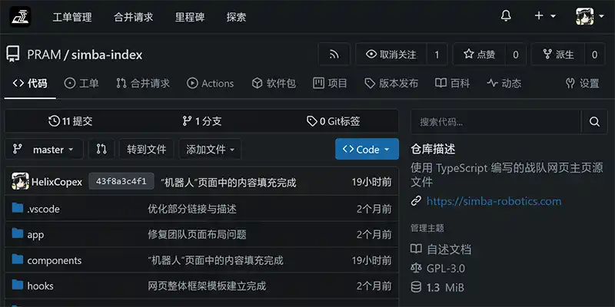Switch to the 版本发布 tab
Screen dimensions: 615x307
tap(391, 83)
